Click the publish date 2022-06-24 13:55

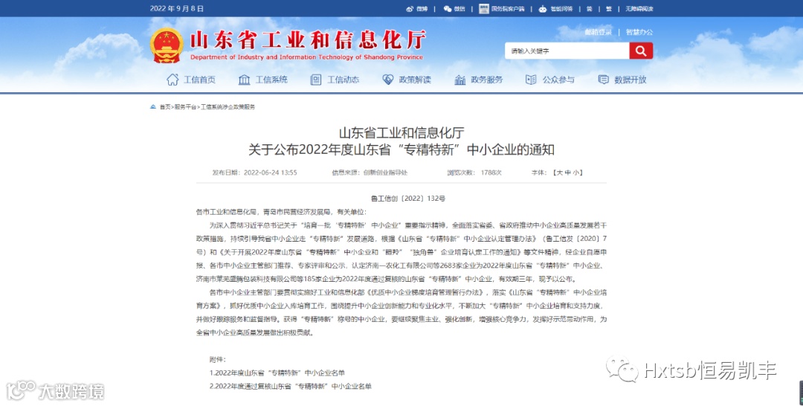[271, 173]
